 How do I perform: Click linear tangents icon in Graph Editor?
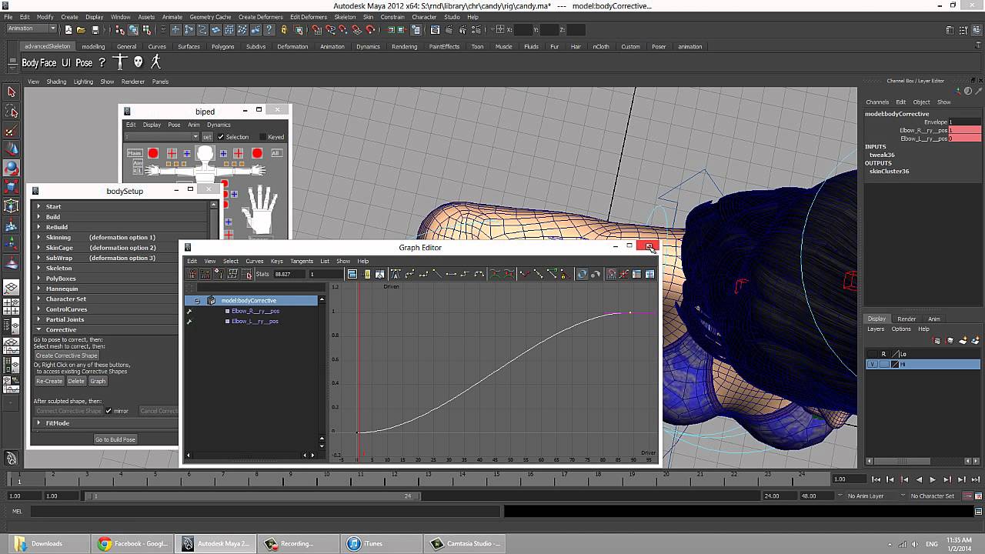[x=437, y=274]
